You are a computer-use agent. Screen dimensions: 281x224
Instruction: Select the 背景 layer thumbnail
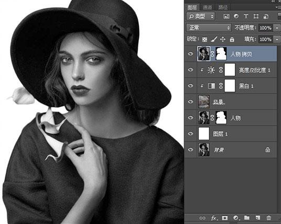point(204,150)
